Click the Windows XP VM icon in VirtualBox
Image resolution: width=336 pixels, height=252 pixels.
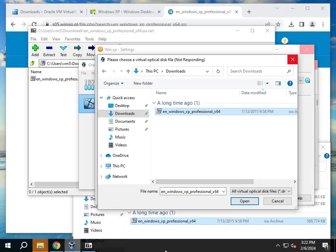(89, 103)
